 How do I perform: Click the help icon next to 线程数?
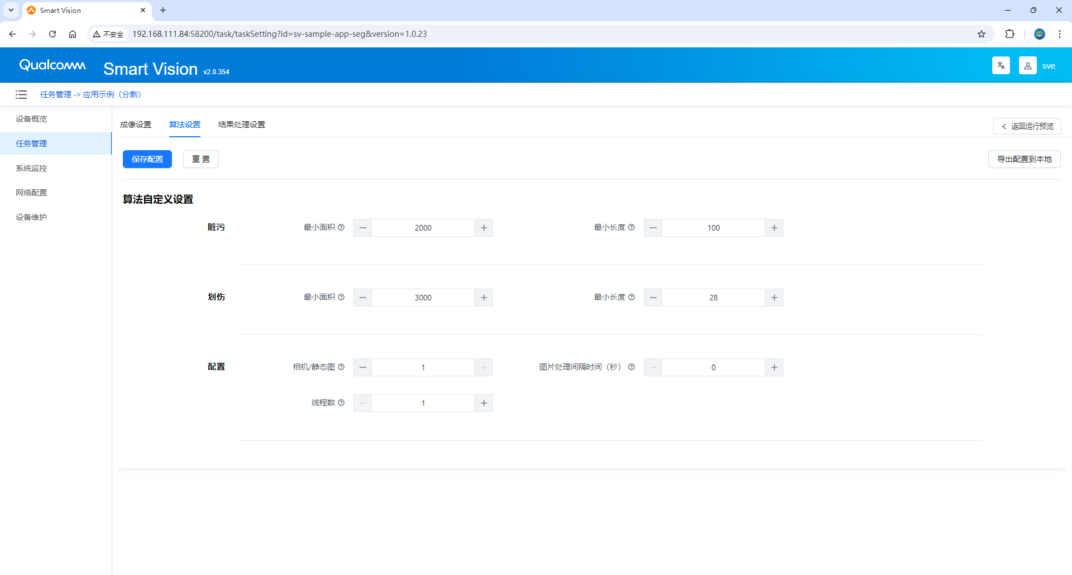pos(341,402)
